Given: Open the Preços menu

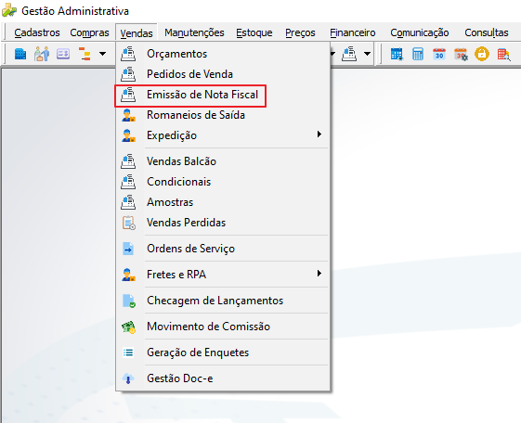Looking at the screenshot, I should (300, 32).
